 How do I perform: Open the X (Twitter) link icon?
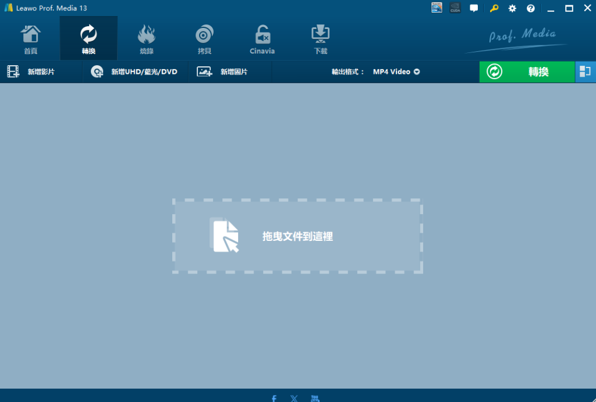(x=294, y=398)
